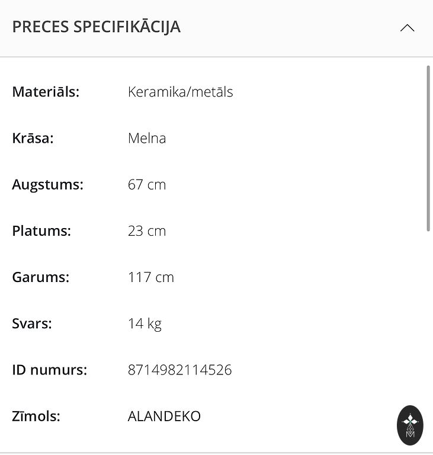The image size is (433, 455).
Task: Click the Krāsa label
Action: click(x=33, y=138)
